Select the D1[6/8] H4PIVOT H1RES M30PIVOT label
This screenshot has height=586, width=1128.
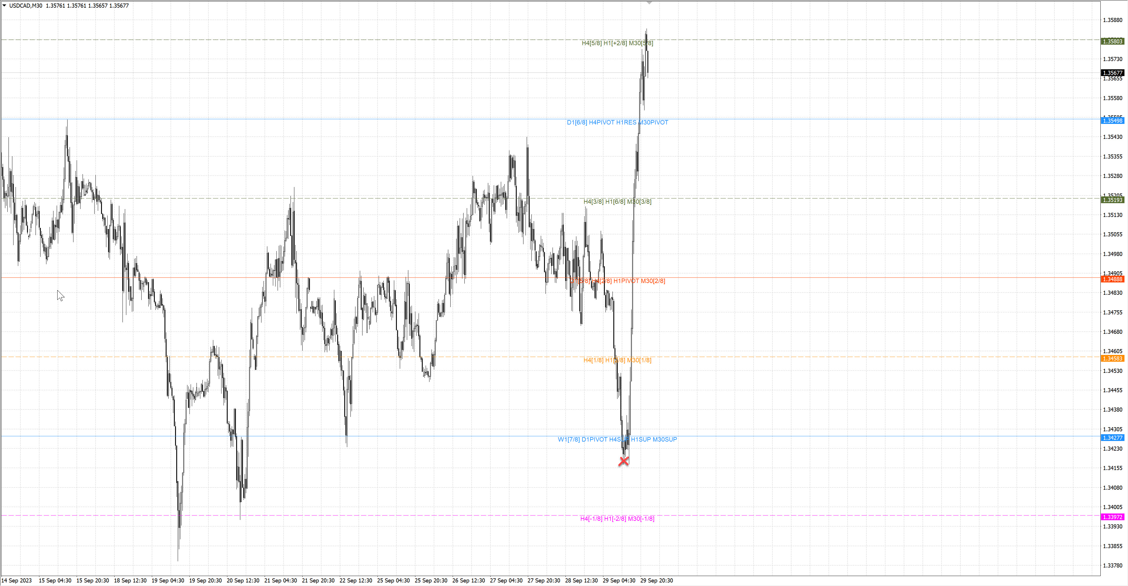(x=617, y=122)
